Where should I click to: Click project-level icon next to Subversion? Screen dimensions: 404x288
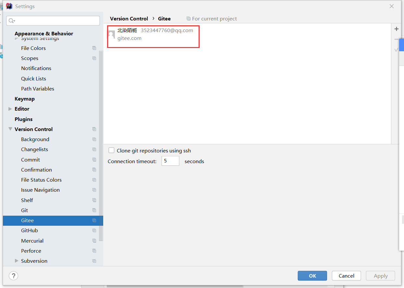click(94, 261)
